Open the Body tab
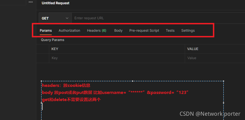The image size is (245, 120). (x=118, y=31)
